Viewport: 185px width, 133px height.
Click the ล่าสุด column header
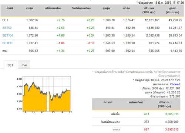[x=29, y=8]
